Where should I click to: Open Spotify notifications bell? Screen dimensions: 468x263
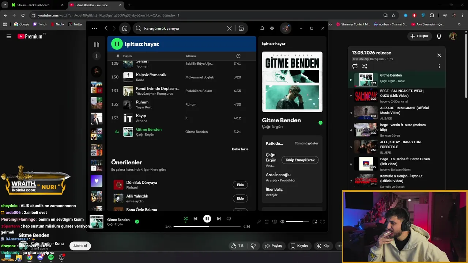pos(262,28)
